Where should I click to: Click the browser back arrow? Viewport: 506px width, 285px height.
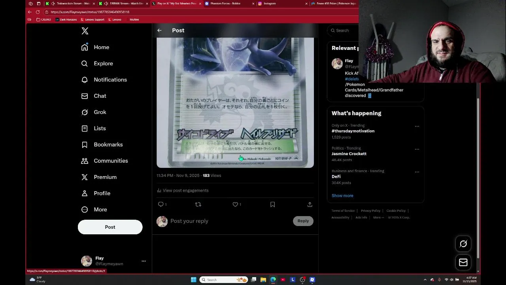[x=30, y=12]
